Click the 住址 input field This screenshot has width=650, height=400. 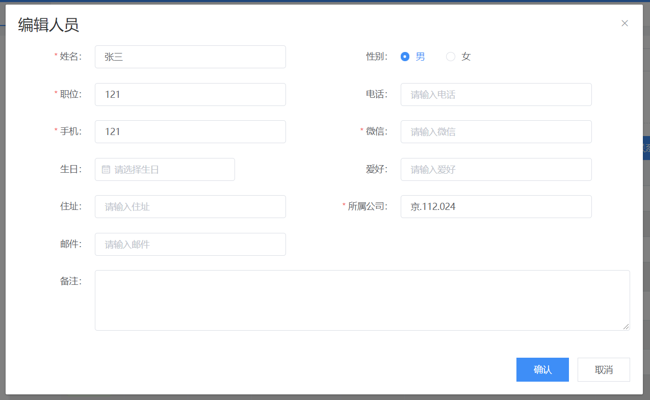190,207
